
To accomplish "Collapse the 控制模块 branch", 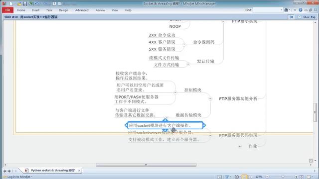I will point(175,92).
